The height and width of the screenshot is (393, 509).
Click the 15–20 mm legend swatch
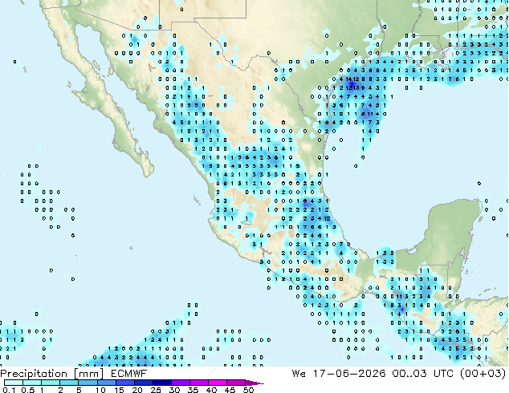tap(125, 383)
